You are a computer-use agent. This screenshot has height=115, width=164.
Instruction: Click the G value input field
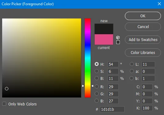point(113,94)
